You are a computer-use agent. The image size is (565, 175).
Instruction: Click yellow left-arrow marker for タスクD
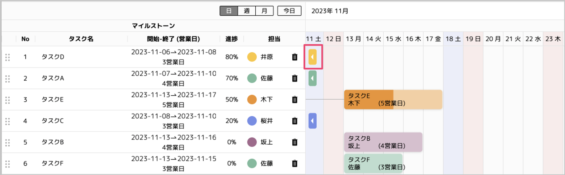[x=312, y=57]
